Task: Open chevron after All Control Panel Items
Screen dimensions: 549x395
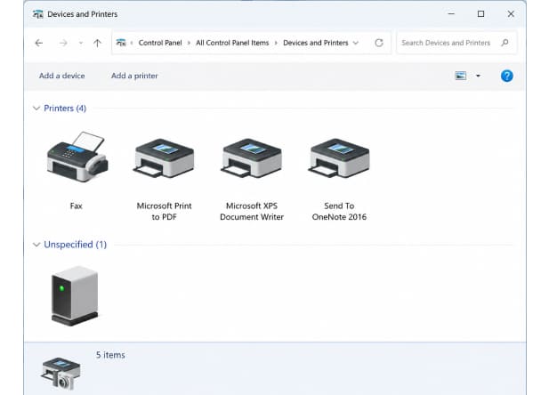Action: pos(276,43)
